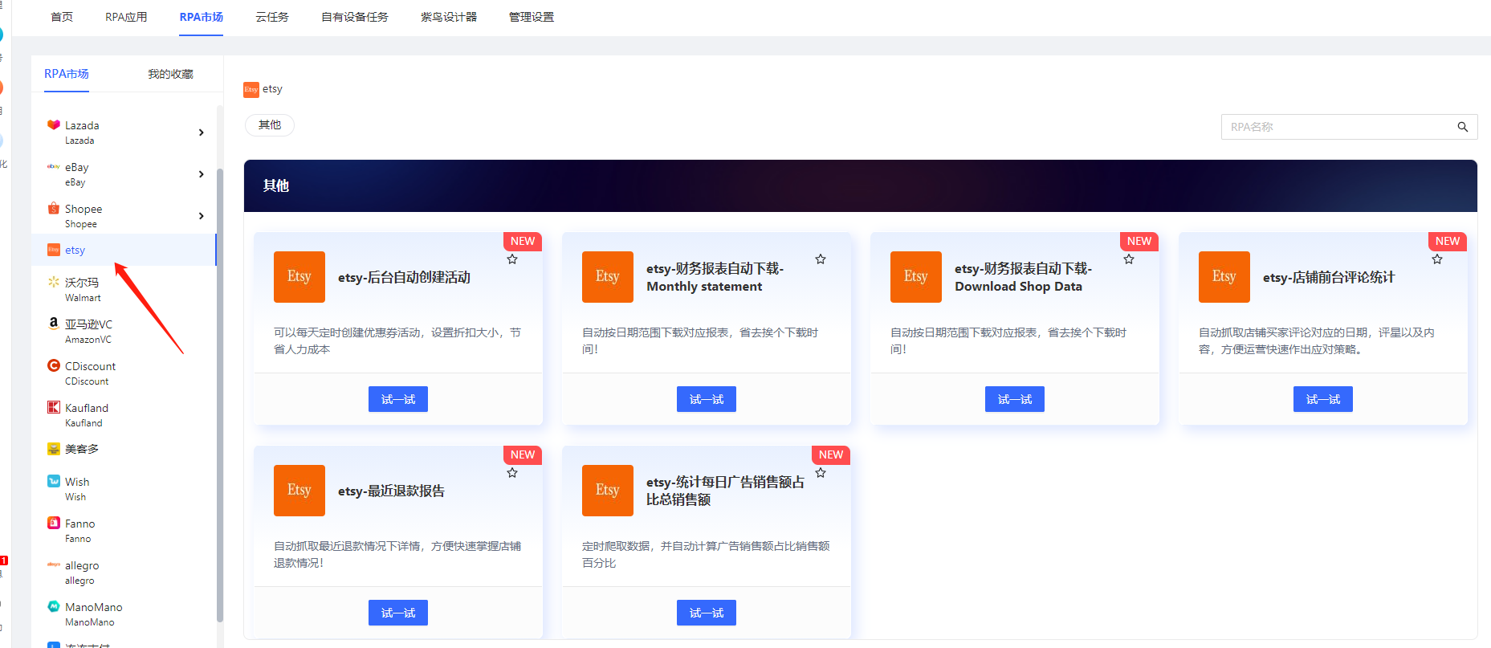Click the Lazada heart icon in sidebar
This screenshot has height=648, width=1491.
[x=54, y=124]
